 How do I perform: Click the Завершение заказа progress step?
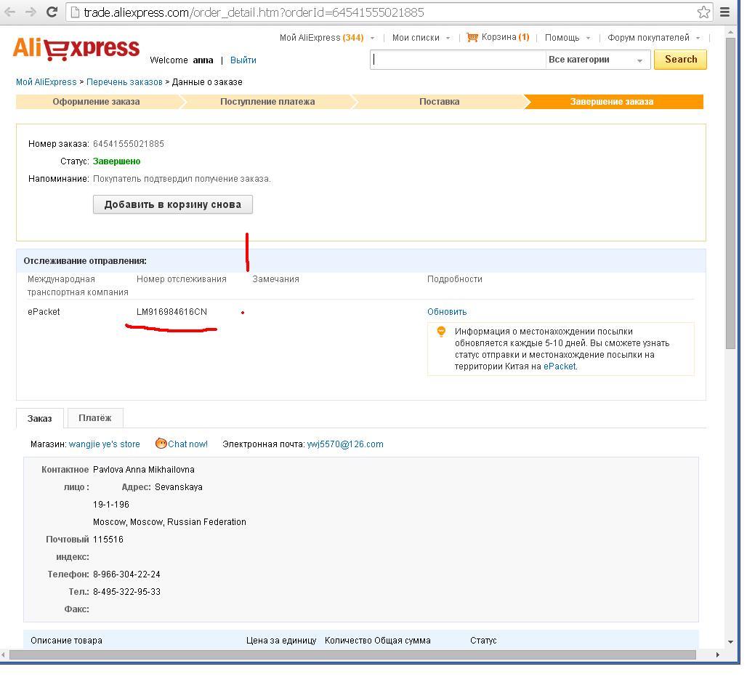[612, 102]
